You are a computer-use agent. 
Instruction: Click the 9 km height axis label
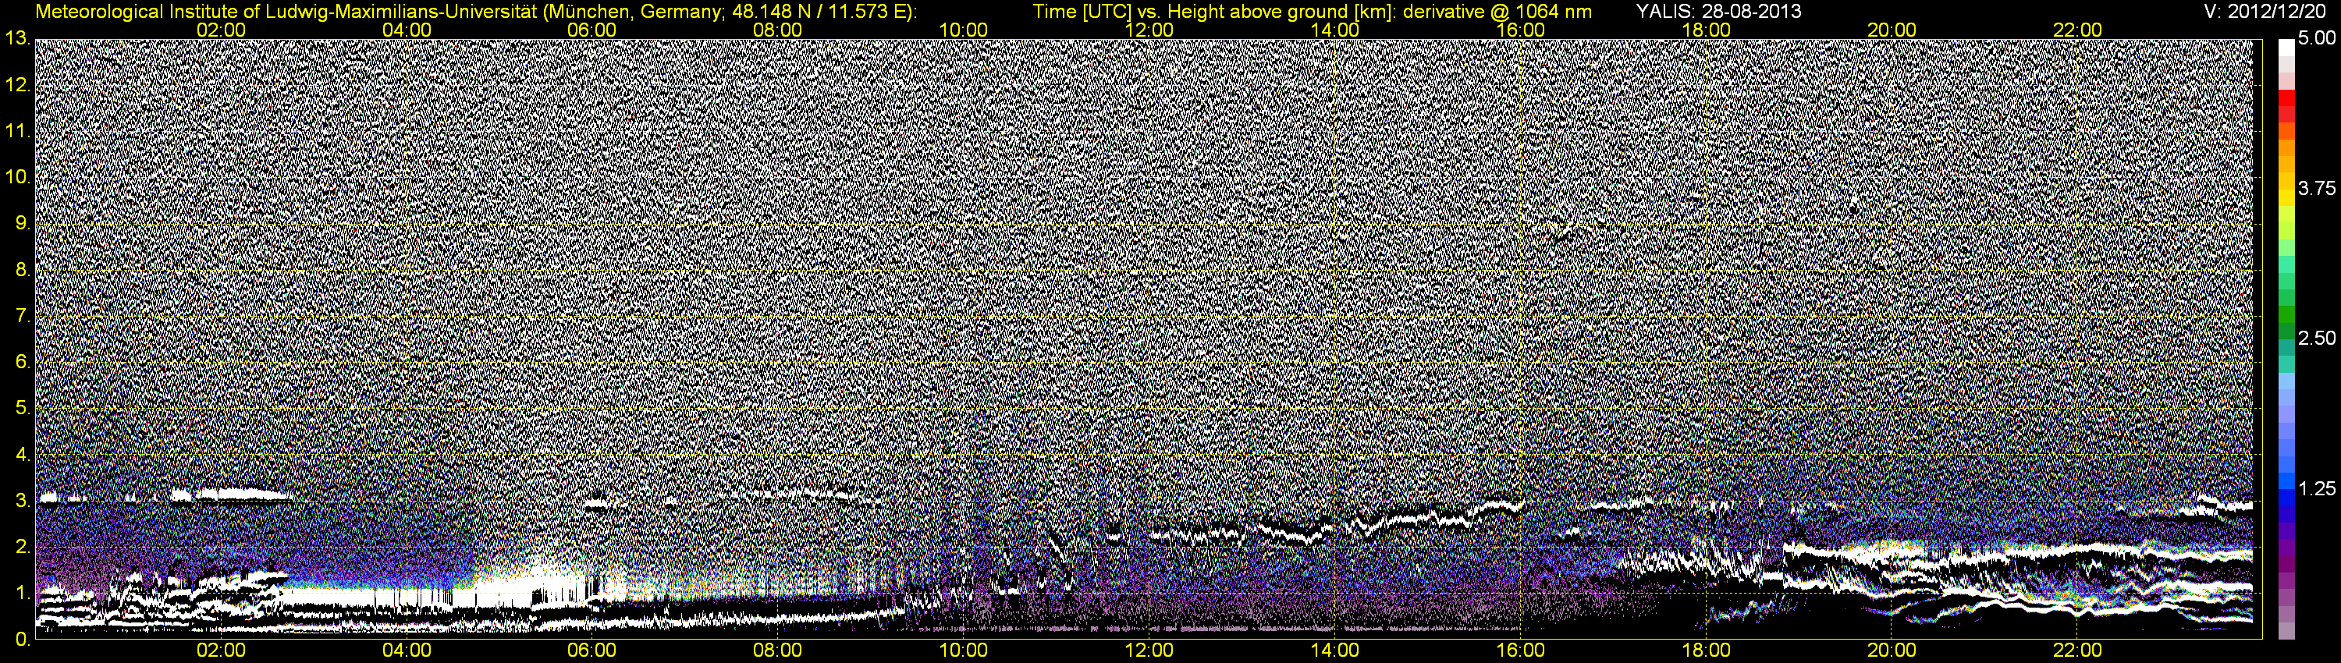(22, 223)
